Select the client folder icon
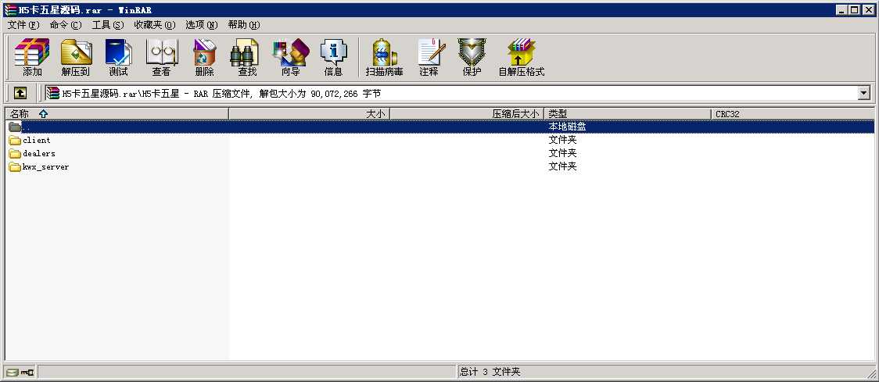 (x=15, y=140)
